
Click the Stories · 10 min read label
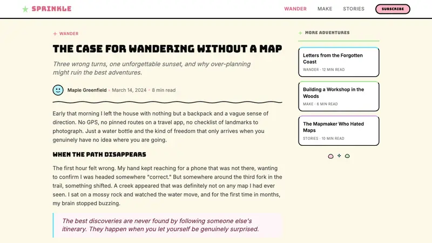(323, 139)
